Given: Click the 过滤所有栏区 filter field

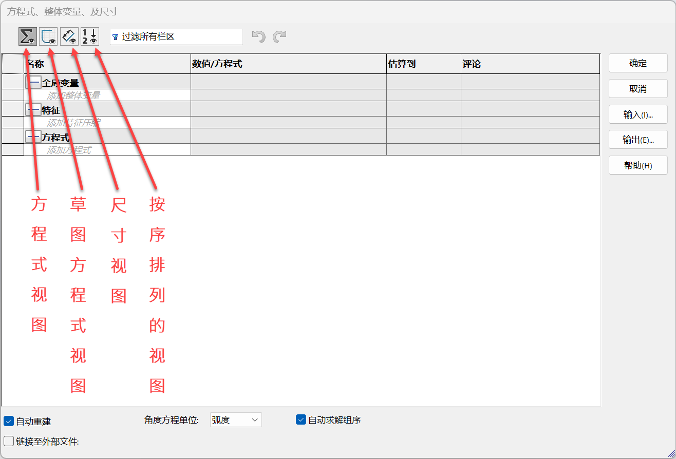Looking at the screenshot, I should coord(180,37).
